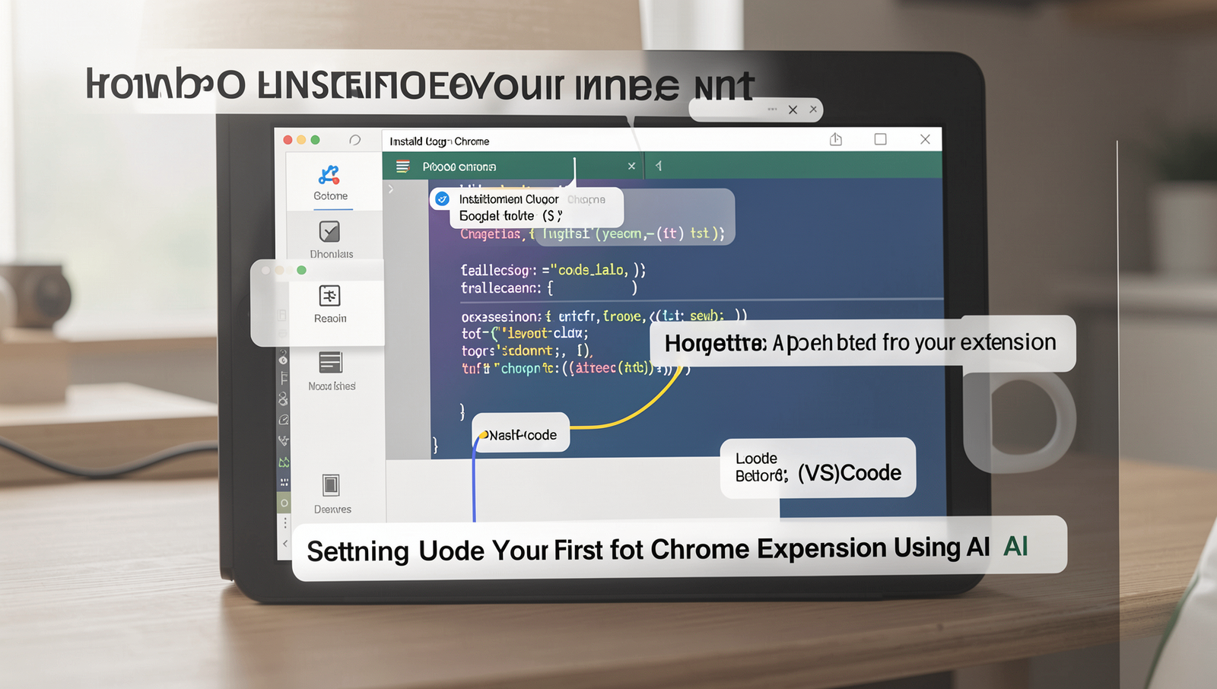Viewport: 1217px width, 689px height.
Task: Click the flag-shaped icon in the narrow strip
Action: [x=284, y=378]
